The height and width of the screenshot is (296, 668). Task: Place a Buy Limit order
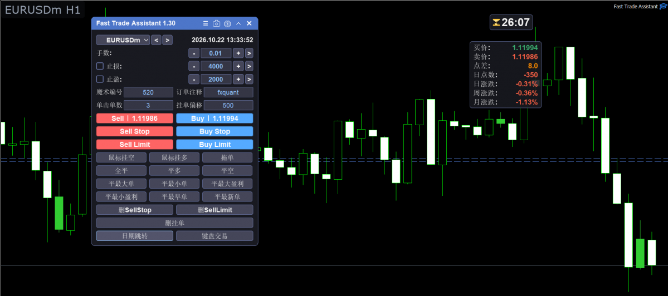tap(214, 145)
